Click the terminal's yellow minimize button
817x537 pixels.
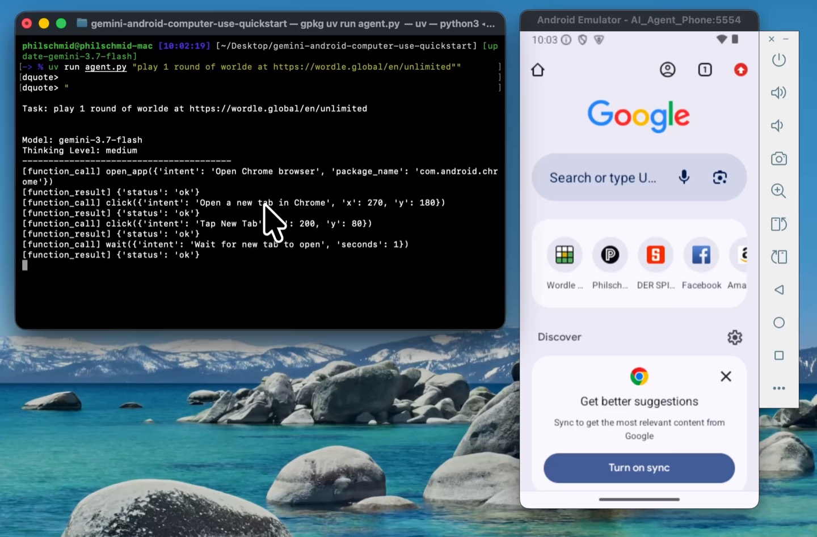point(44,23)
